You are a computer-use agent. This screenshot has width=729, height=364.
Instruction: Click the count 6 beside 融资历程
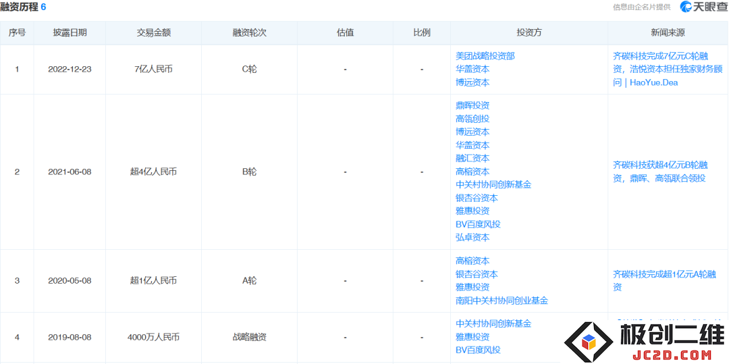pyautogui.click(x=43, y=7)
